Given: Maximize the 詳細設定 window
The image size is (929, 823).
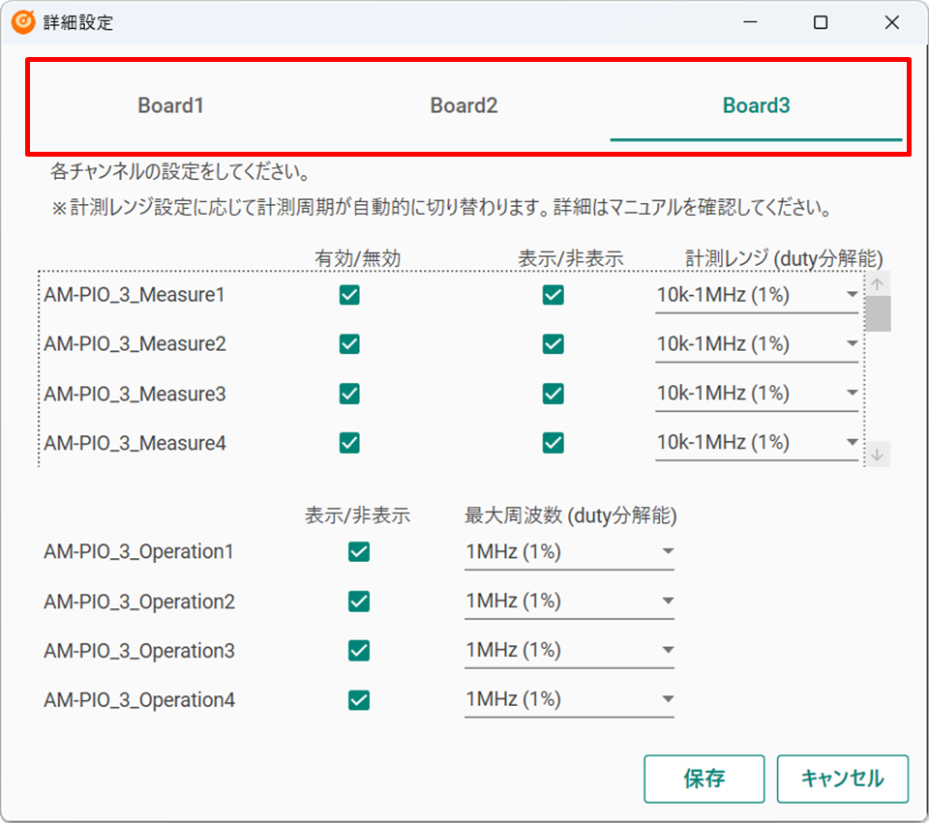Looking at the screenshot, I should click(821, 22).
